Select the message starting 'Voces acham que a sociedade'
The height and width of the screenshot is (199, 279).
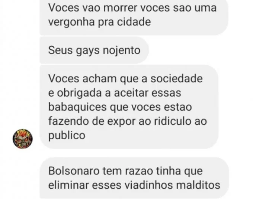pos(129,107)
